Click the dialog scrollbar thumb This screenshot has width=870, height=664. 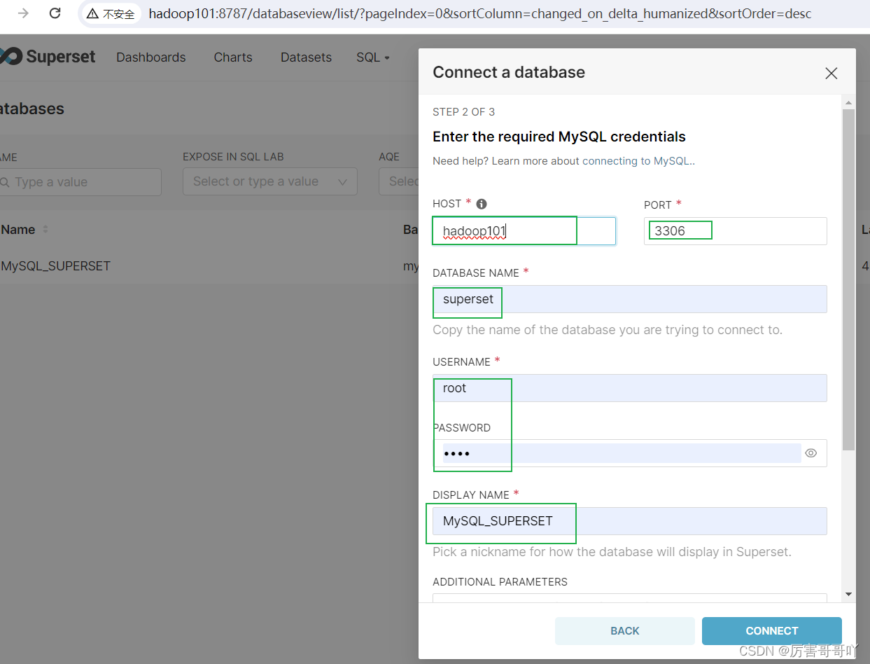(848, 279)
